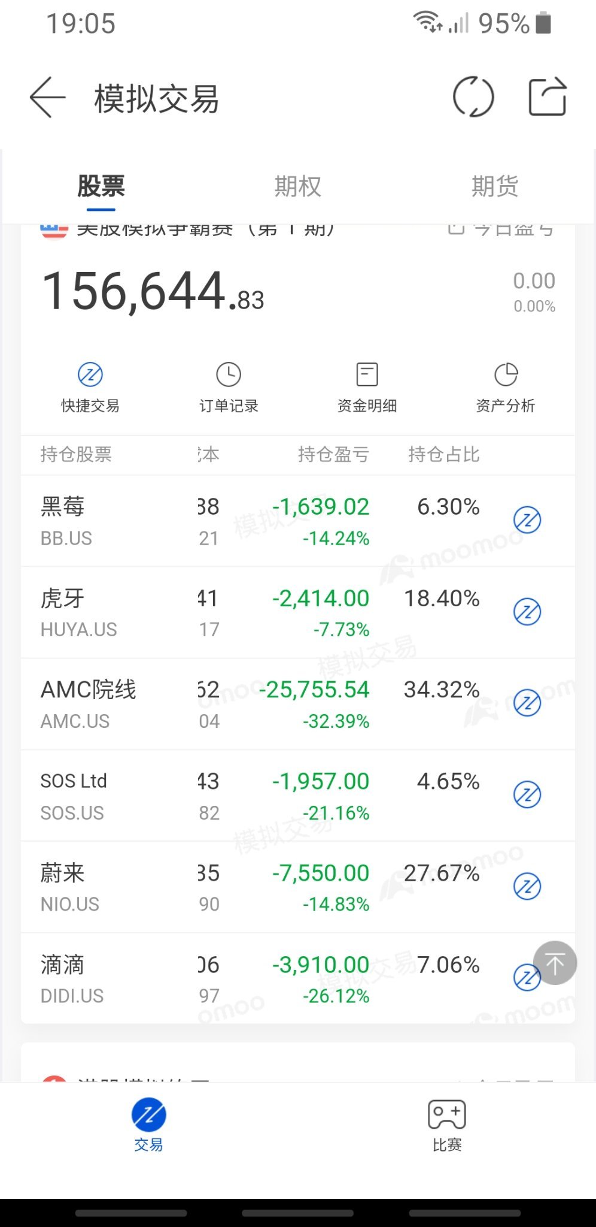
Task: Tap quick trade icon for SOS Ltd
Action: tap(527, 794)
